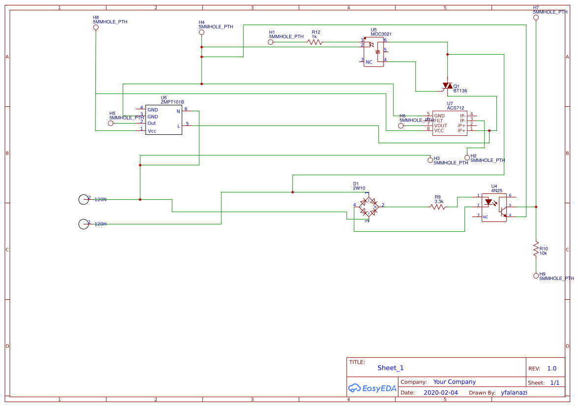Click the yfalanazi drawn-by name
579x407 pixels.
(514, 392)
